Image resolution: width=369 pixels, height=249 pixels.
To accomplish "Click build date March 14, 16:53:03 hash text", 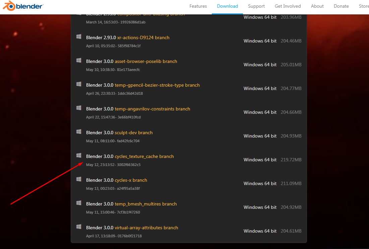I will [x=116, y=22].
